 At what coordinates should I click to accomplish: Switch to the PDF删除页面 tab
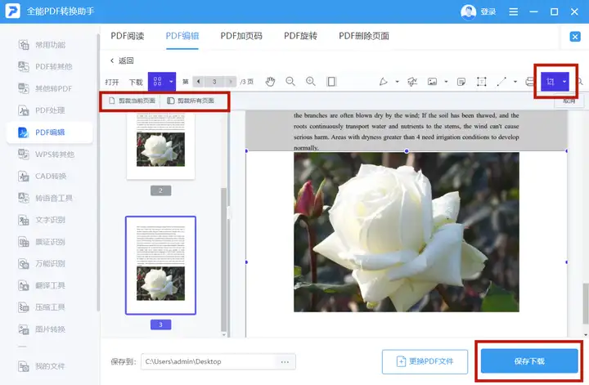coord(364,36)
